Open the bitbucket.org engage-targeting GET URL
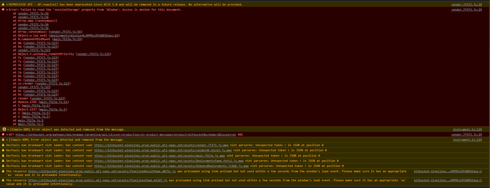 coord(126,134)
